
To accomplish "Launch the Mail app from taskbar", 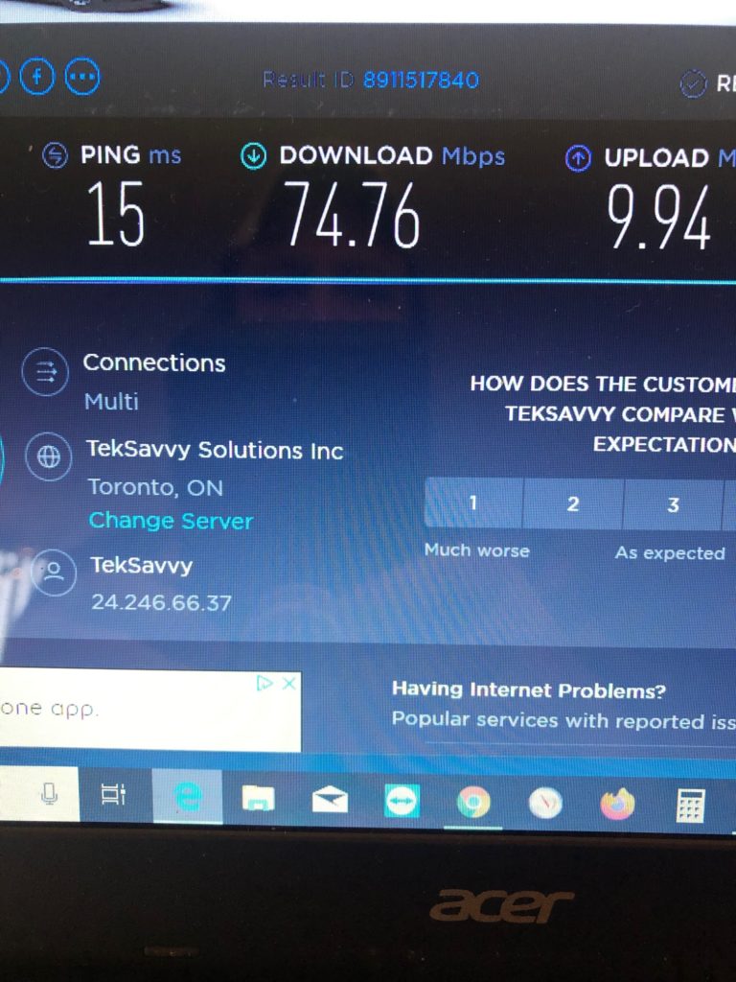I will 330,799.
